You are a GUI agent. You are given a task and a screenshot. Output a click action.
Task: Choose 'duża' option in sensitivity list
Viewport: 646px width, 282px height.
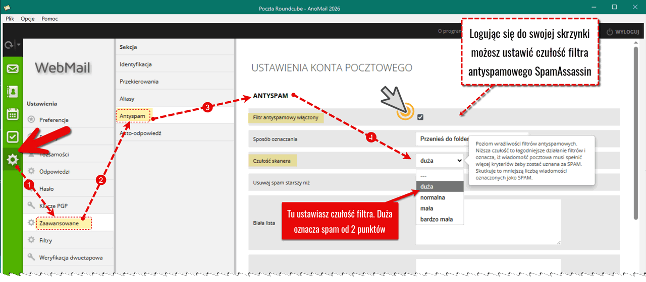pyautogui.click(x=440, y=186)
